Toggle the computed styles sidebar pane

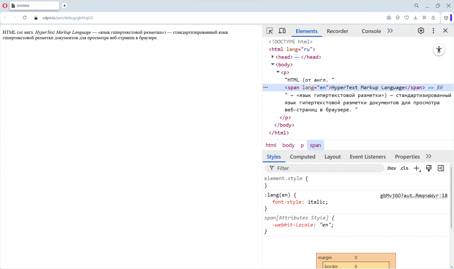coord(441,168)
